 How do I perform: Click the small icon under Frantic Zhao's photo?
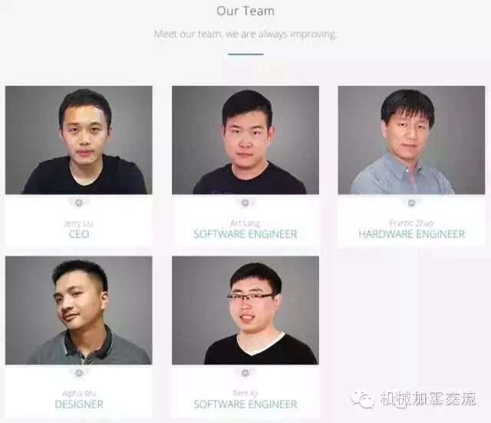[x=411, y=203]
